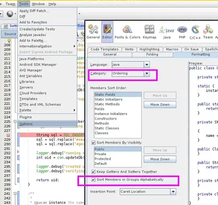This screenshot has width=218, height=205.
Task: Open the Keymap options icon
Action: [150, 32]
